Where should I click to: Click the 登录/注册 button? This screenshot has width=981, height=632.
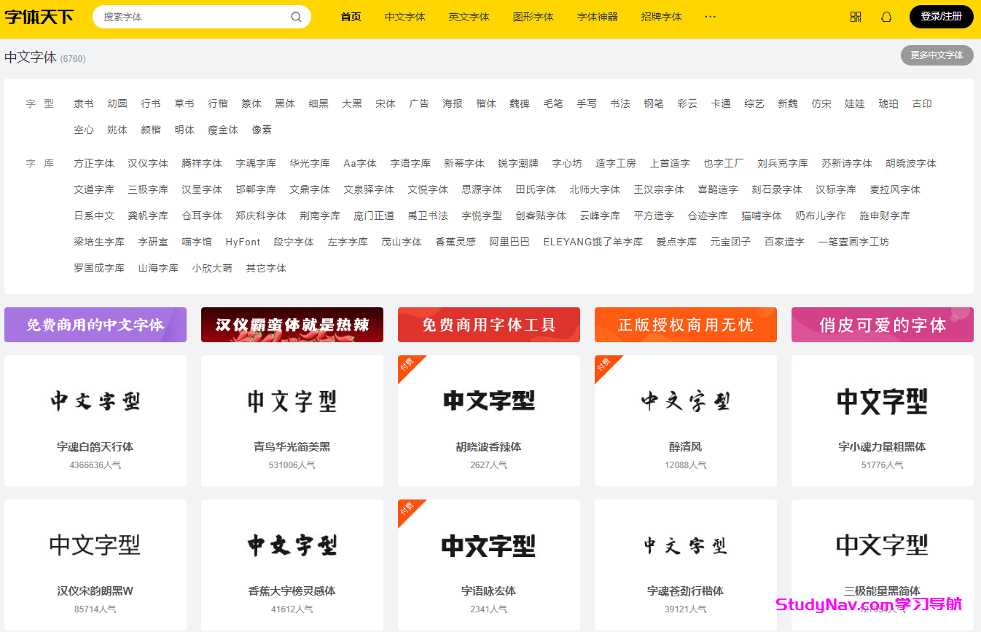point(941,16)
